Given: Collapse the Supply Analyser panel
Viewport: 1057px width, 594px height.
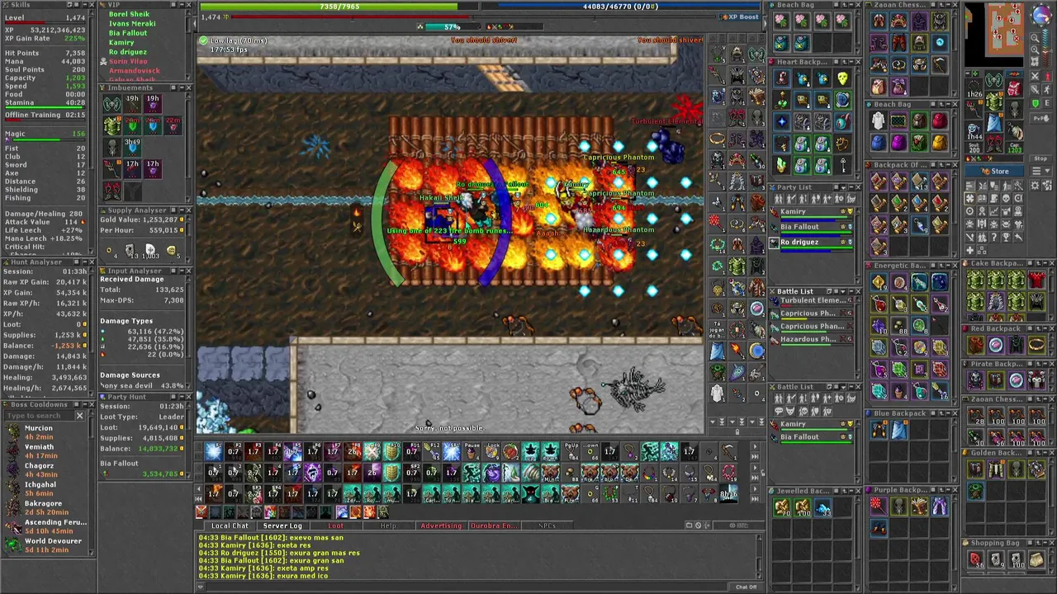Looking at the screenshot, I should pyautogui.click(x=182, y=210).
